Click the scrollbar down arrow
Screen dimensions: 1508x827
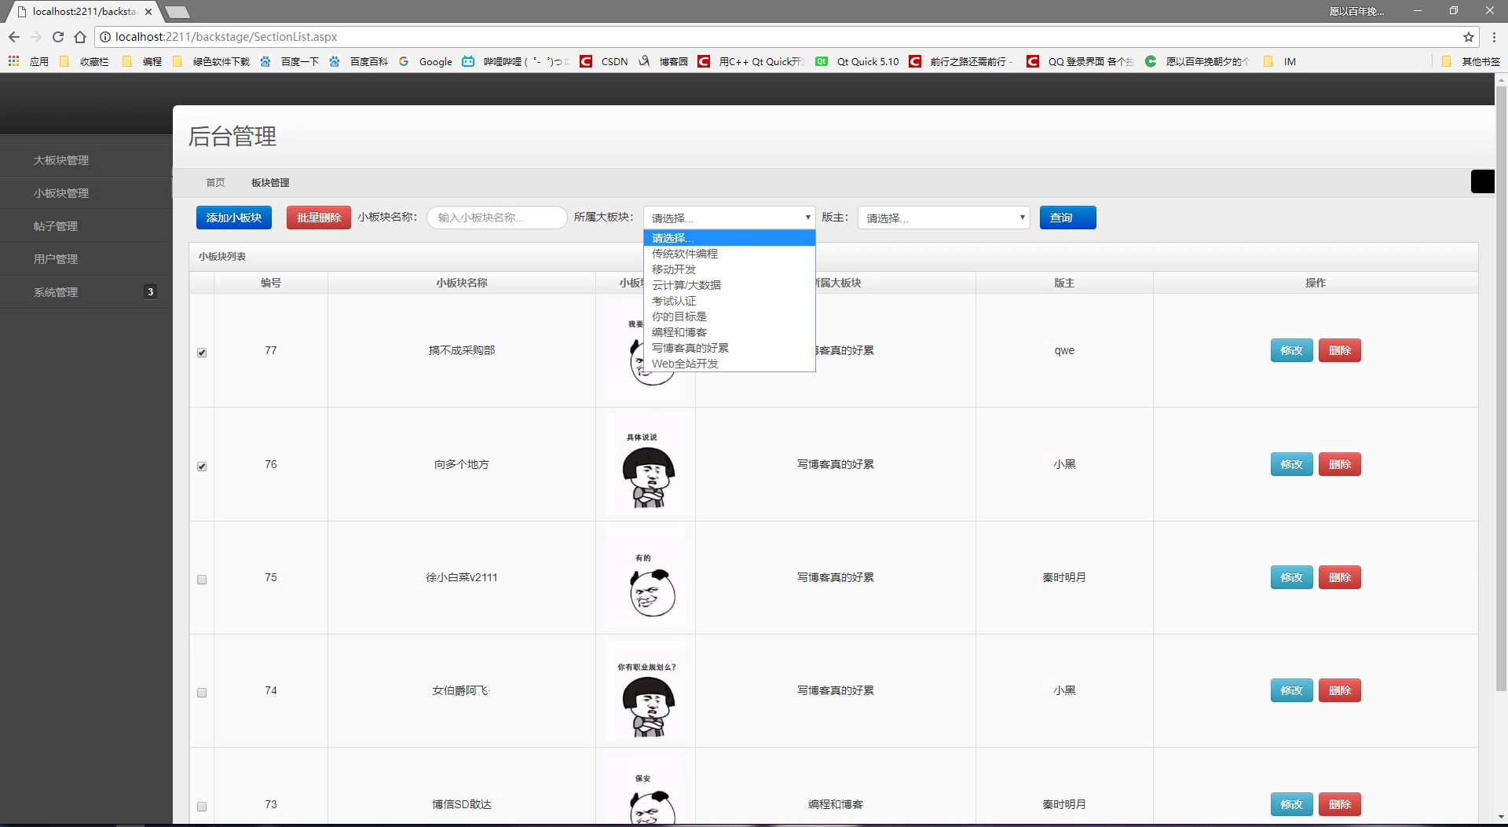[x=1501, y=817]
